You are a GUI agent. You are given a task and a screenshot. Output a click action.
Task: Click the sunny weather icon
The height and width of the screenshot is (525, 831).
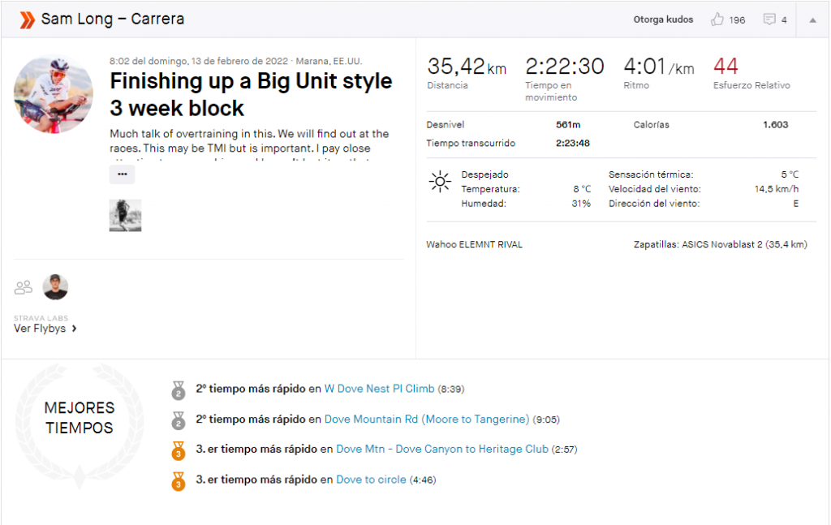(x=440, y=182)
